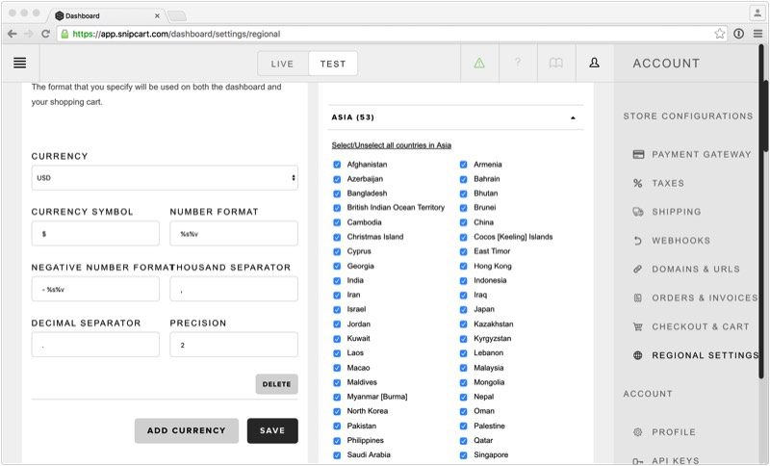Open the Chrome menu icon
This screenshot has width=770, height=466.
coord(757,34)
